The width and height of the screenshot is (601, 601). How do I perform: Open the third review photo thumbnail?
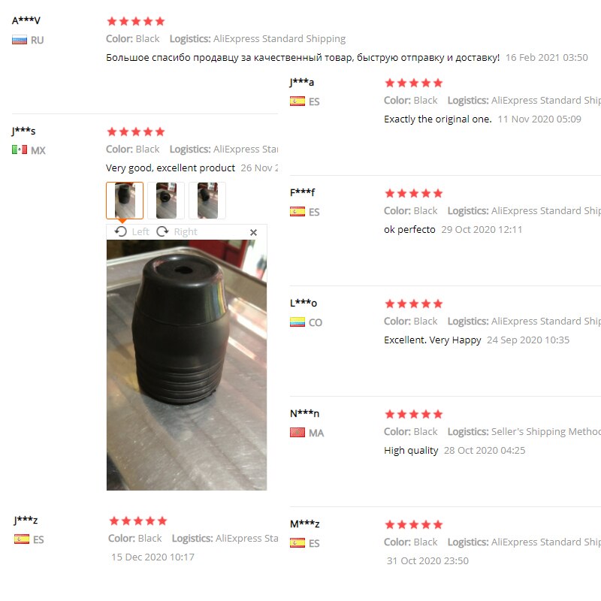pyautogui.click(x=207, y=201)
